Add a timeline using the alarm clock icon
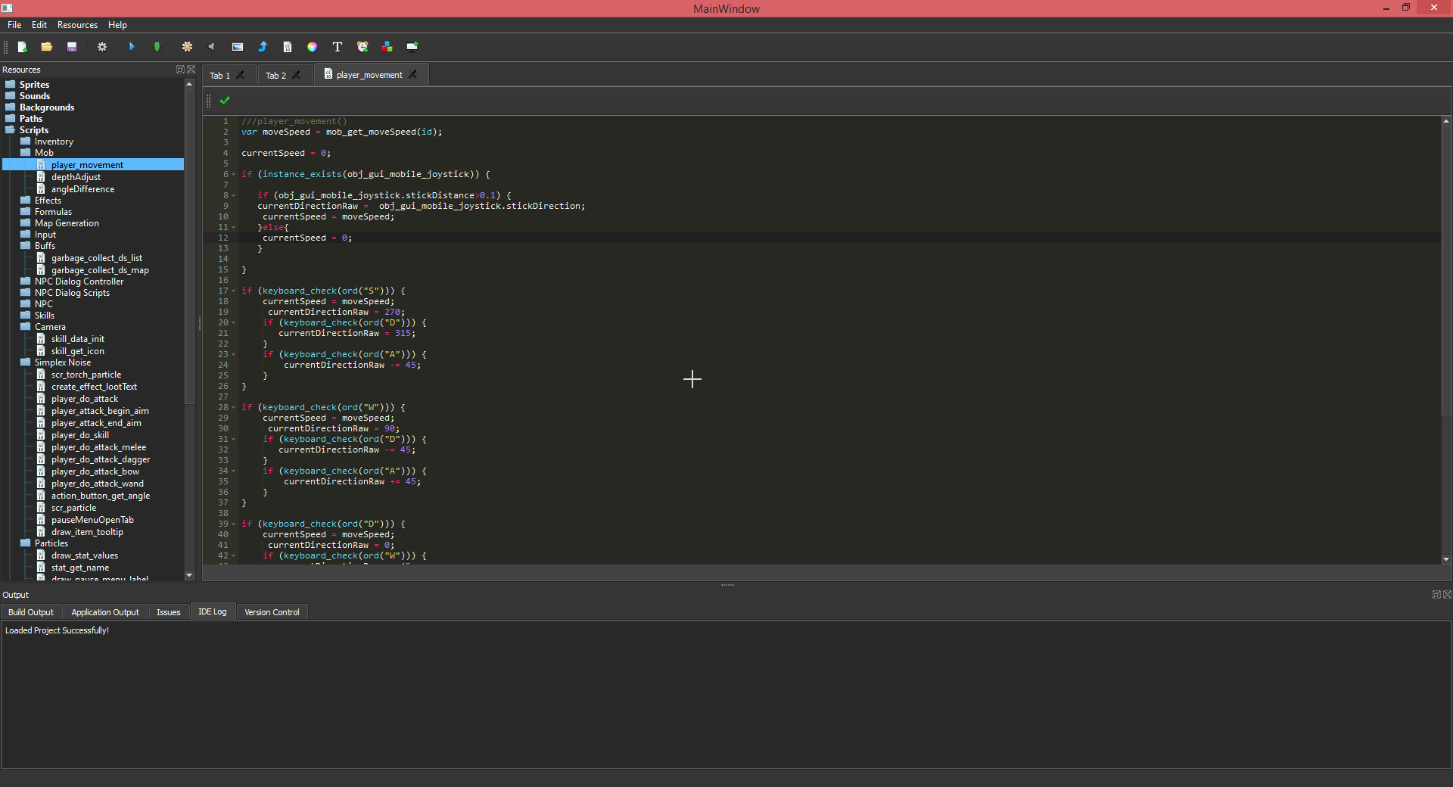 tap(362, 47)
